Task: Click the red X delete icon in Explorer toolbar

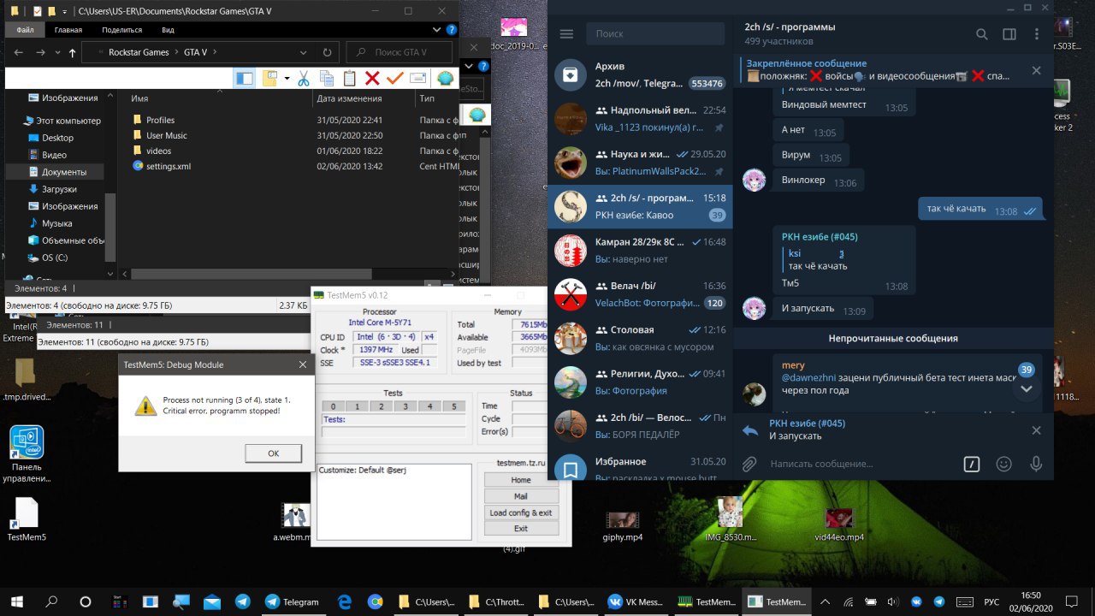Action: point(372,78)
